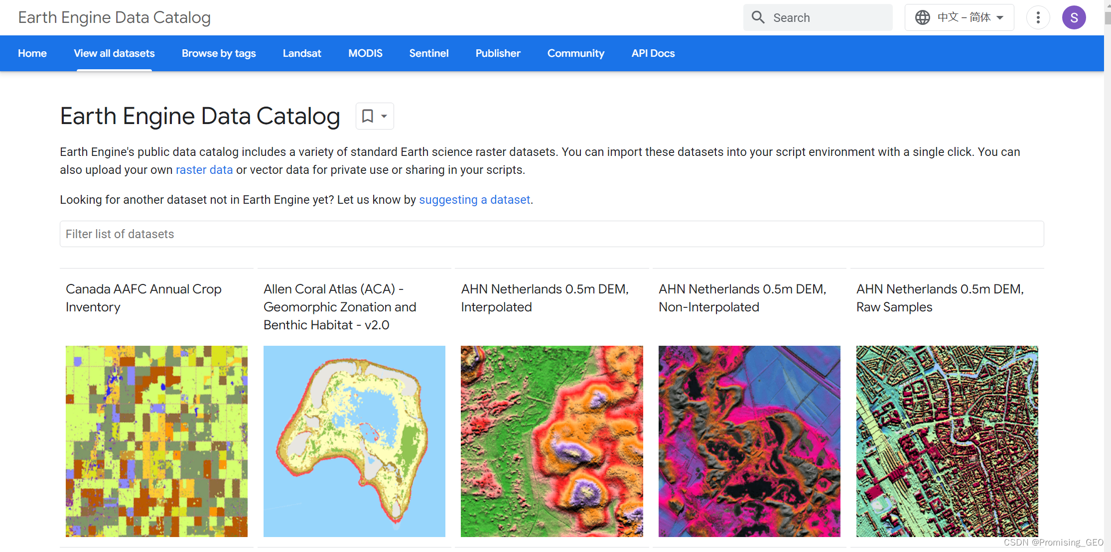The height and width of the screenshot is (552, 1111).
Task: Select the AHN Netherlands Raw Samples thumbnail
Action: tap(947, 441)
